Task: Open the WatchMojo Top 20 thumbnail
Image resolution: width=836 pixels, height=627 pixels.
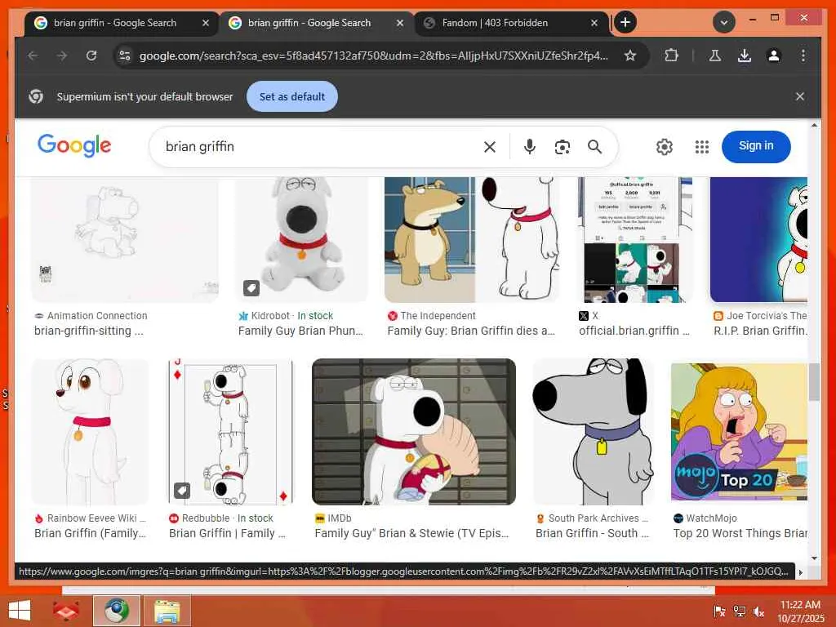Action: tap(739, 432)
